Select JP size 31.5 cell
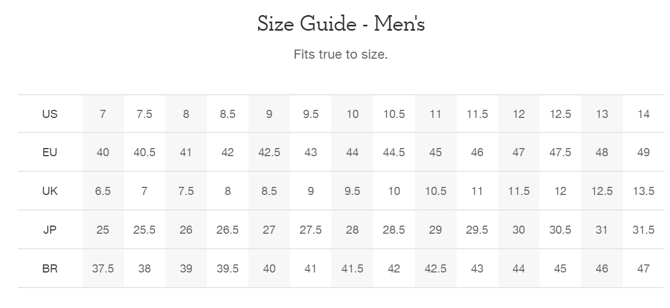The image size is (670, 308). (x=644, y=230)
